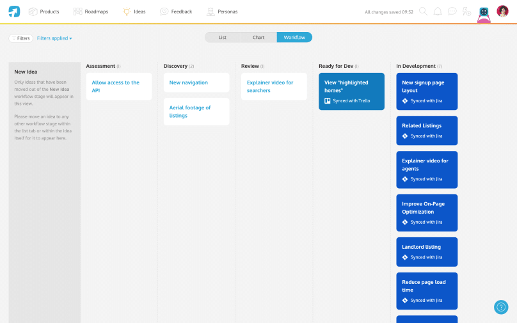517x323 pixels.
Task: Click the Filters button
Action: coord(20,38)
